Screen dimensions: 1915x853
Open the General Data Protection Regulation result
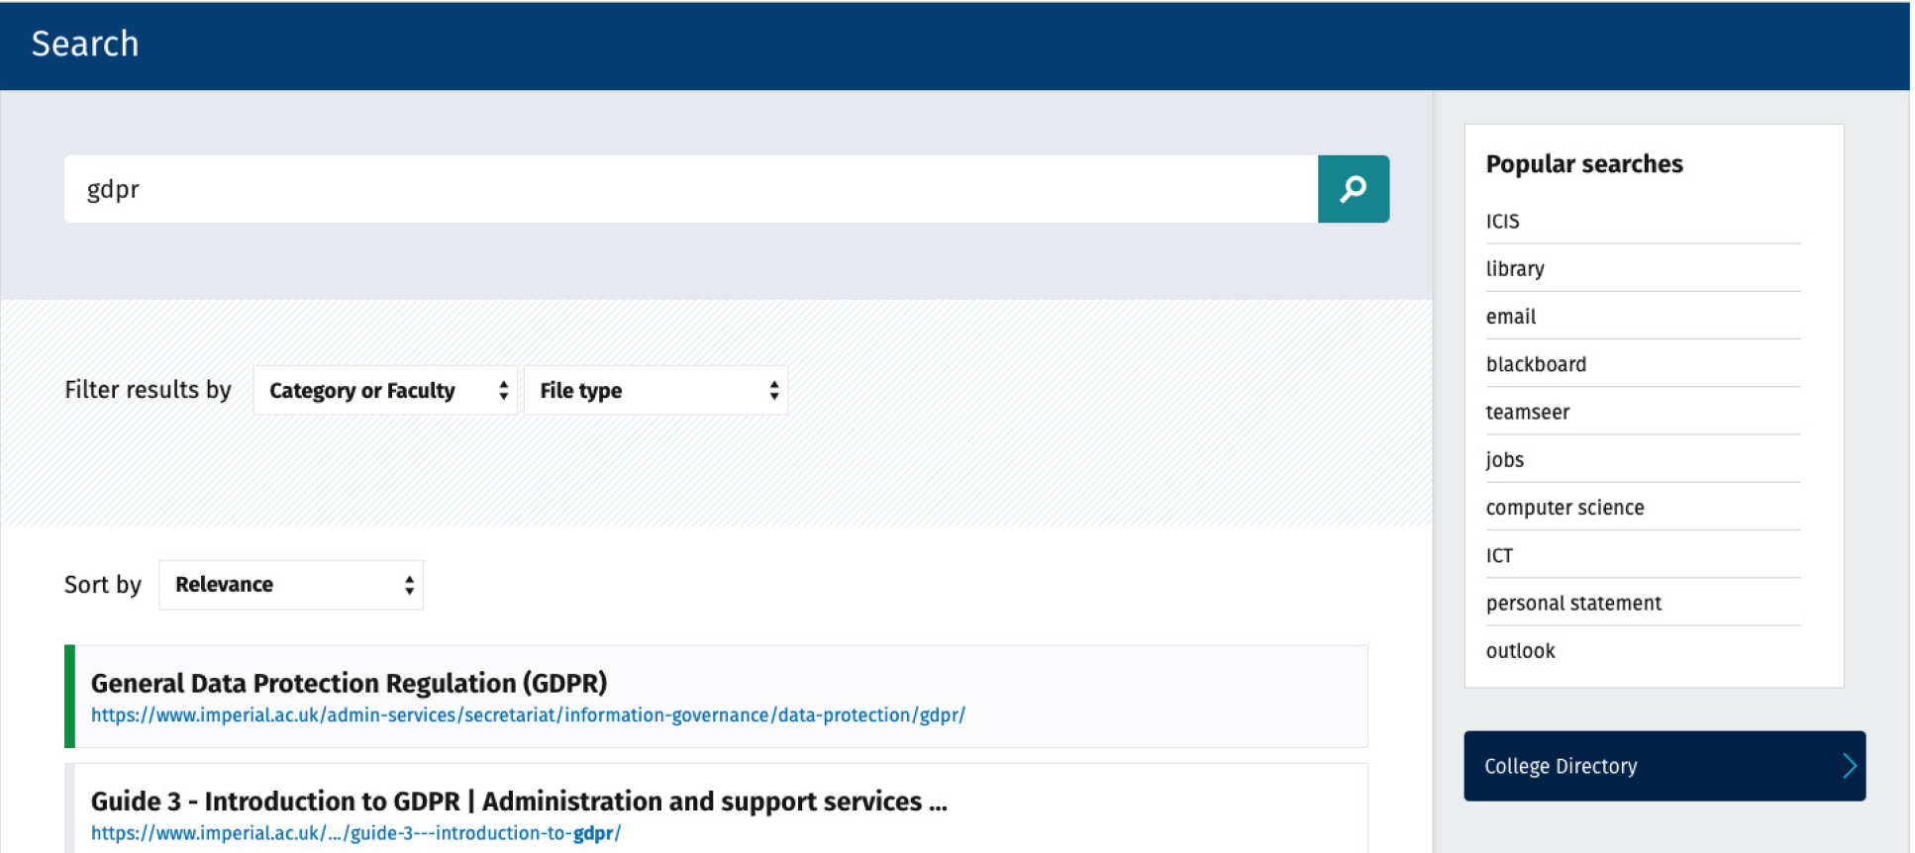click(x=349, y=683)
